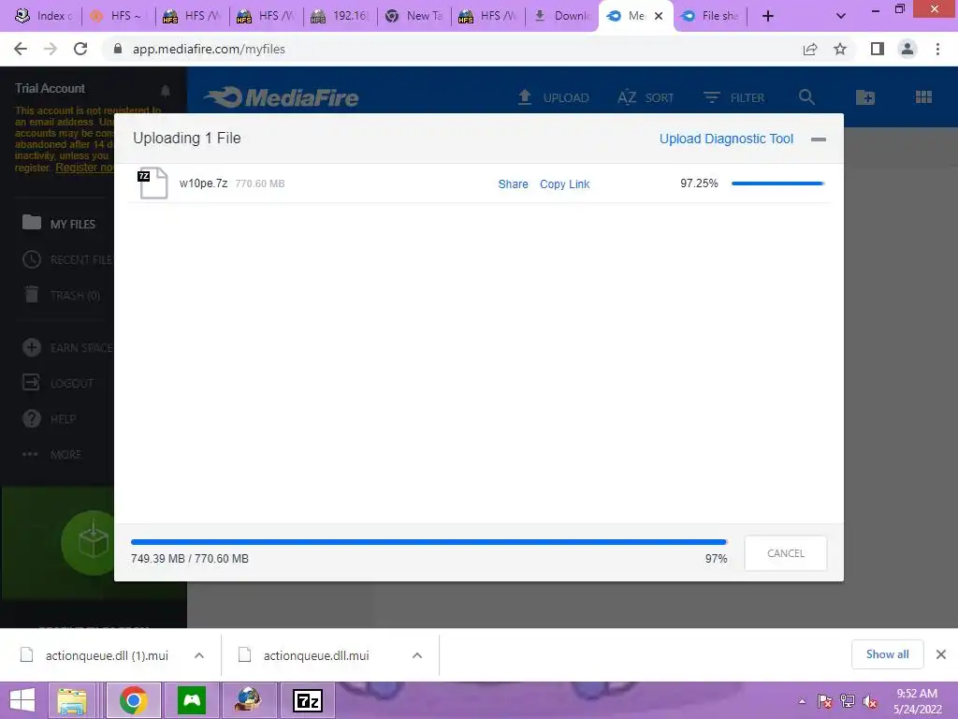Click the green box upgrade icon
The width and height of the screenshot is (958, 719).
pyautogui.click(x=92, y=542)
